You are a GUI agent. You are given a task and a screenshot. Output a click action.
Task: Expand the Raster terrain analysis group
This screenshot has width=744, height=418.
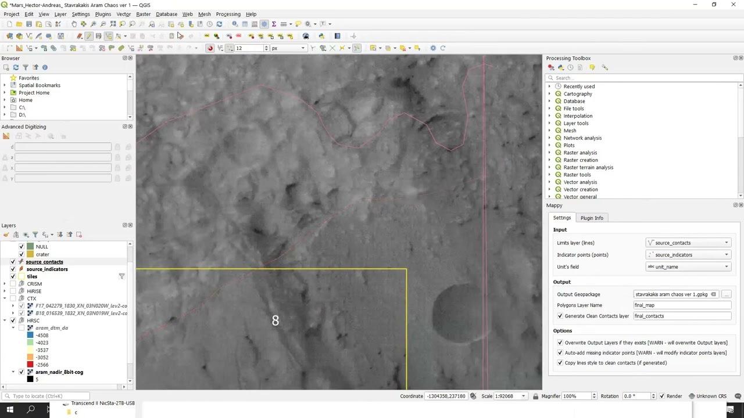pos(549,167)
